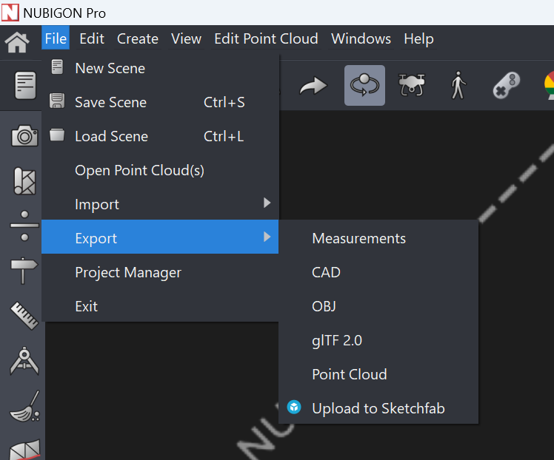This screenshot has width=554, height=460.
Task: Click the Ctrl+S shortcut text
Action: (x=224, y=102)
